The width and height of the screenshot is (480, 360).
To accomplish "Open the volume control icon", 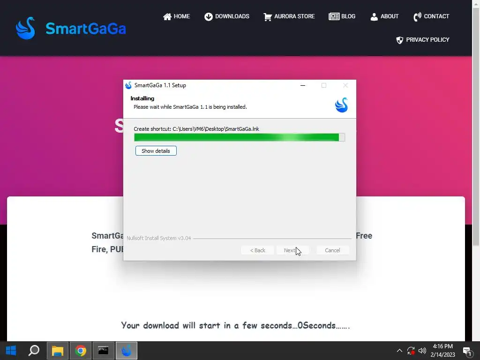I will (422, 351).
